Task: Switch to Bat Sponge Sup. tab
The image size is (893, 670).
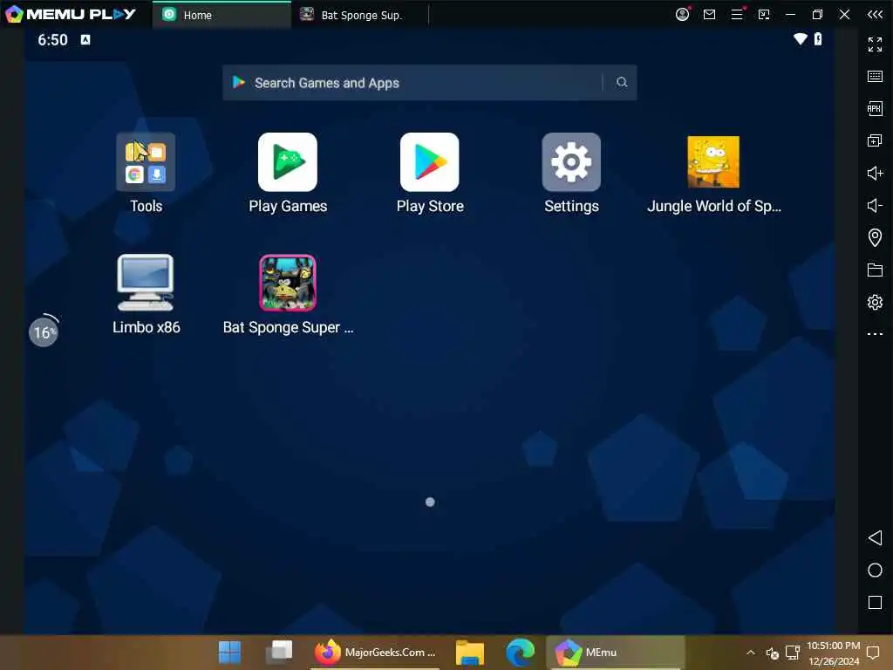Action: coord(360,15)
